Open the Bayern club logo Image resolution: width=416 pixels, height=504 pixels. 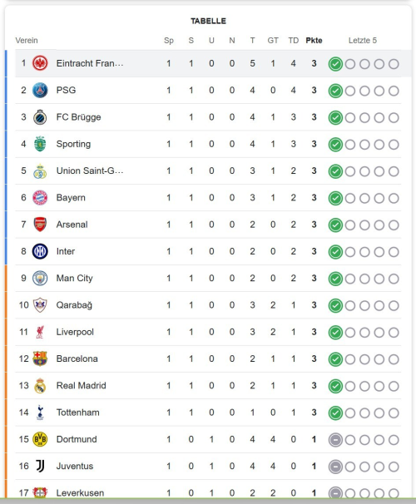[x=40, y=198]
